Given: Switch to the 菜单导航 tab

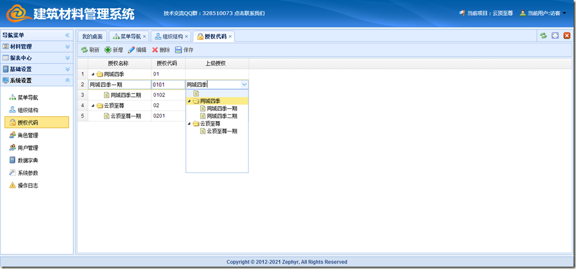Looking at the screenshot, I should point(127,36).
